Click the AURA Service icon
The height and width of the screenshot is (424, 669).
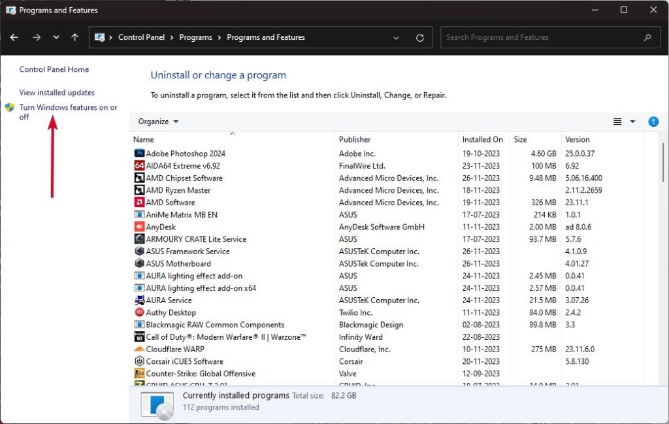[139, 300]
